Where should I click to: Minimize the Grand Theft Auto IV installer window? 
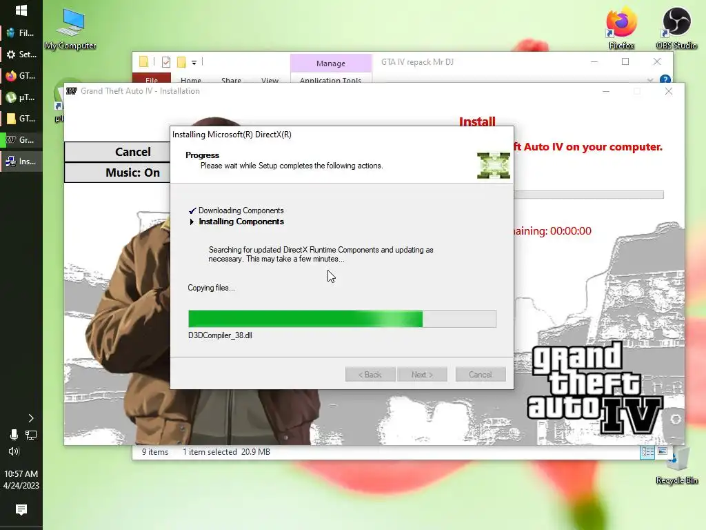point(606,92)
